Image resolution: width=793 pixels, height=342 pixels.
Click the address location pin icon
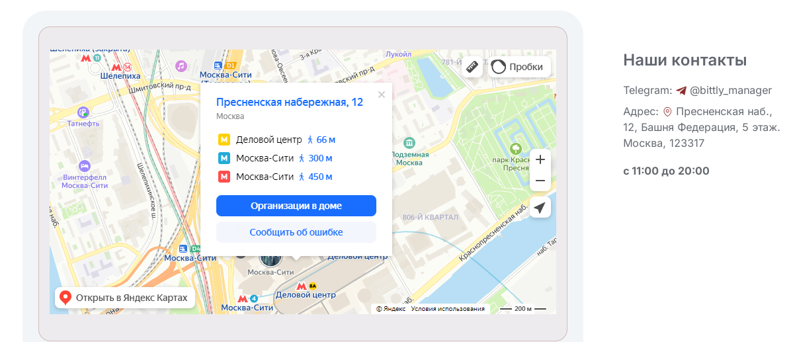(667, 112)
